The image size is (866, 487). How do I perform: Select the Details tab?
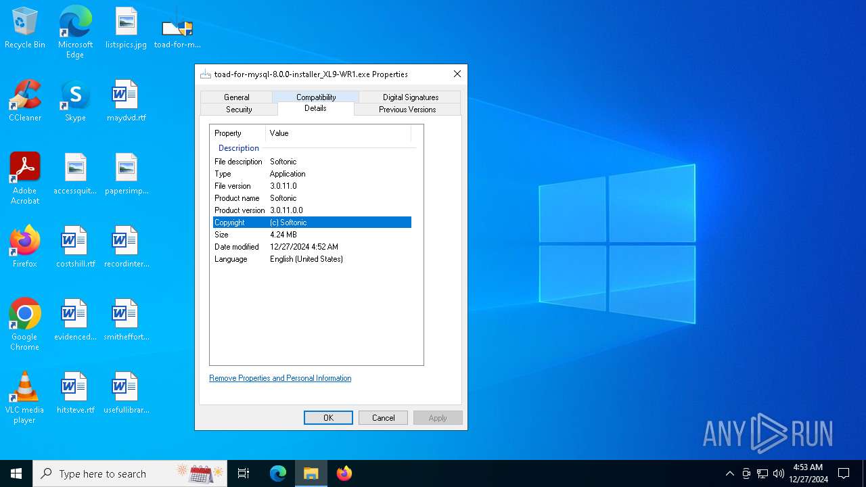click(x=315, y=108)
